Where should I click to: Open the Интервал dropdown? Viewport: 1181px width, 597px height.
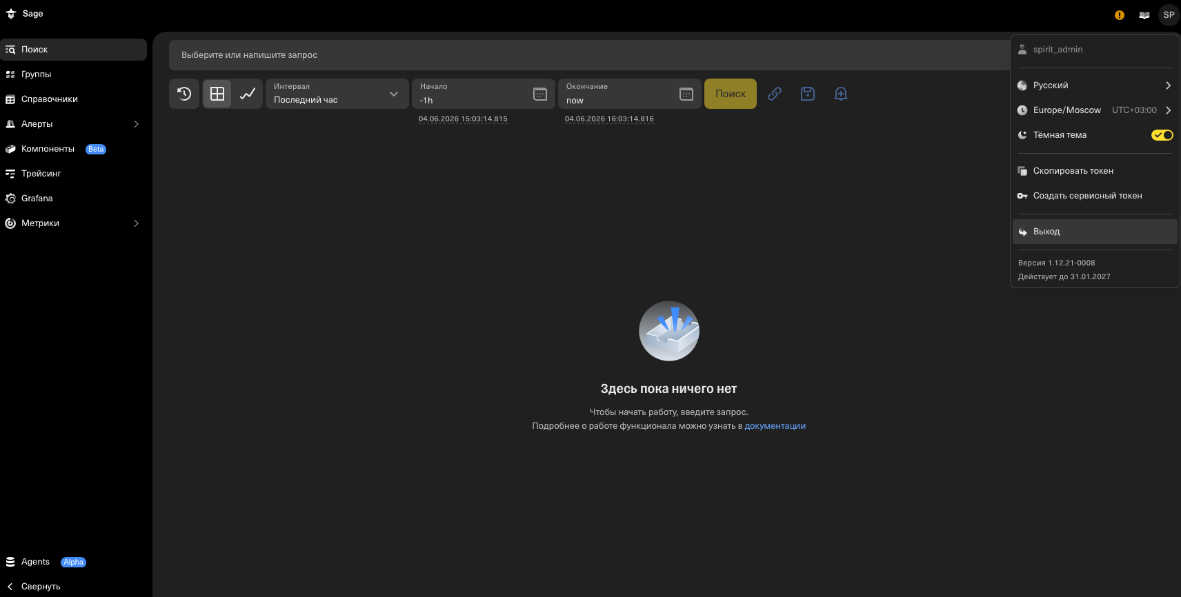pyautogui.click(x=337, y=94)
